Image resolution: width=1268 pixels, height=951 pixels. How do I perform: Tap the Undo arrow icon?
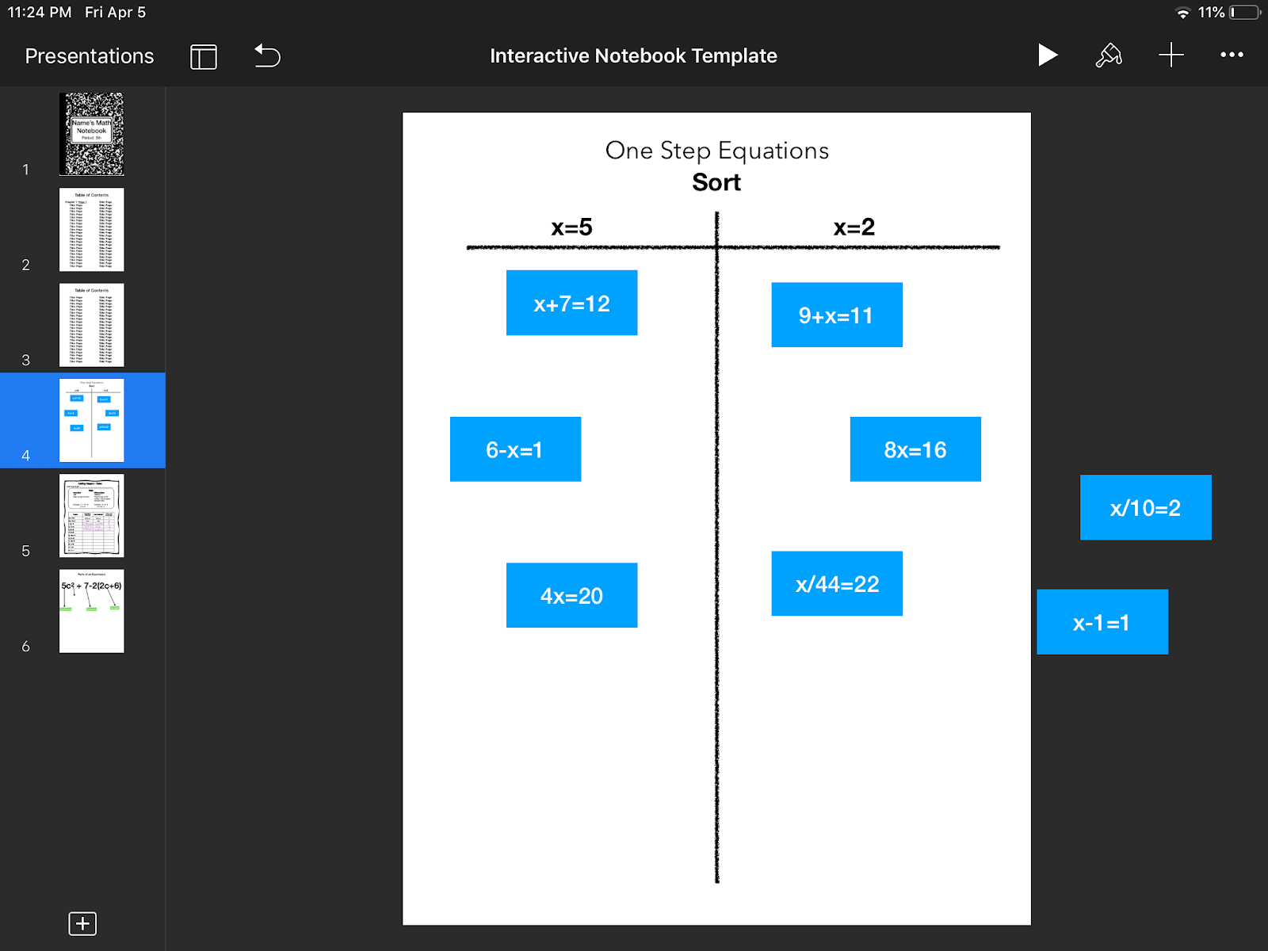266,55
